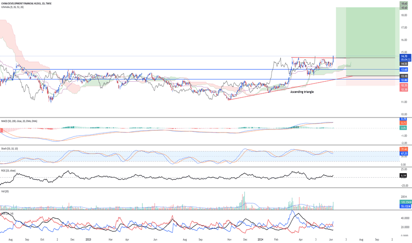The image size is (412, 243).
Task: Click the Feb label on time axis
Action: pyautogui.click(x=276, y=239)
